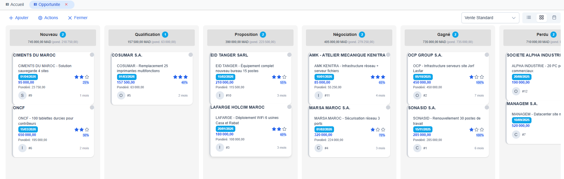Set star rating on SONASID card
The width and height of the screenshot is (564, 179).
(477, 130)
